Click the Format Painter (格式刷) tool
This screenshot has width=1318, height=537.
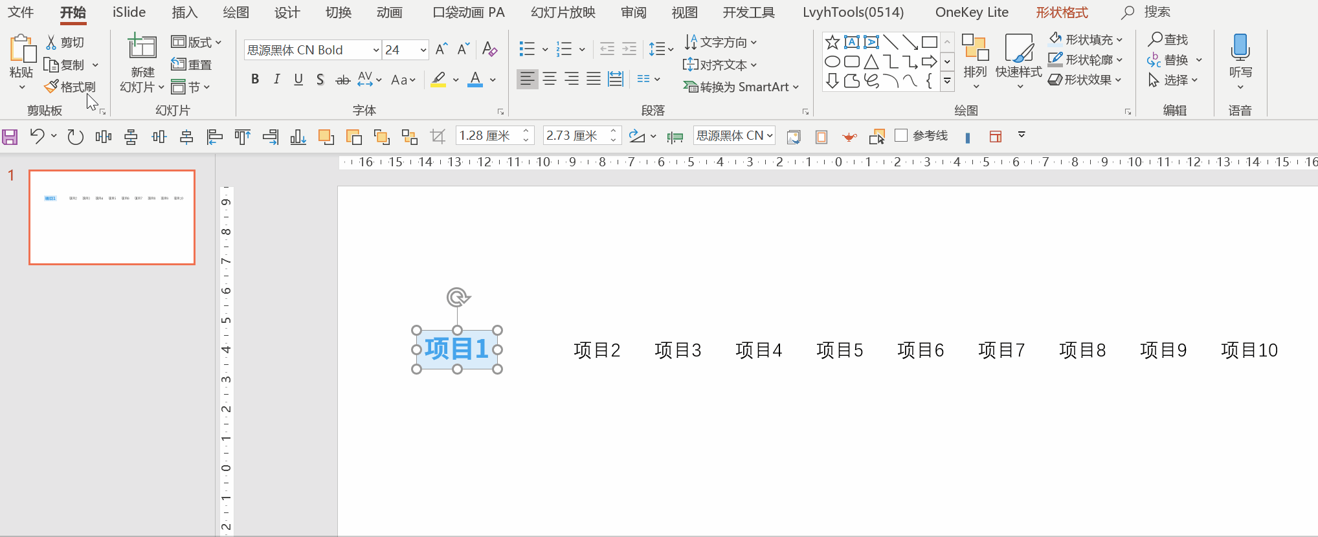click(x=70, y=87)
